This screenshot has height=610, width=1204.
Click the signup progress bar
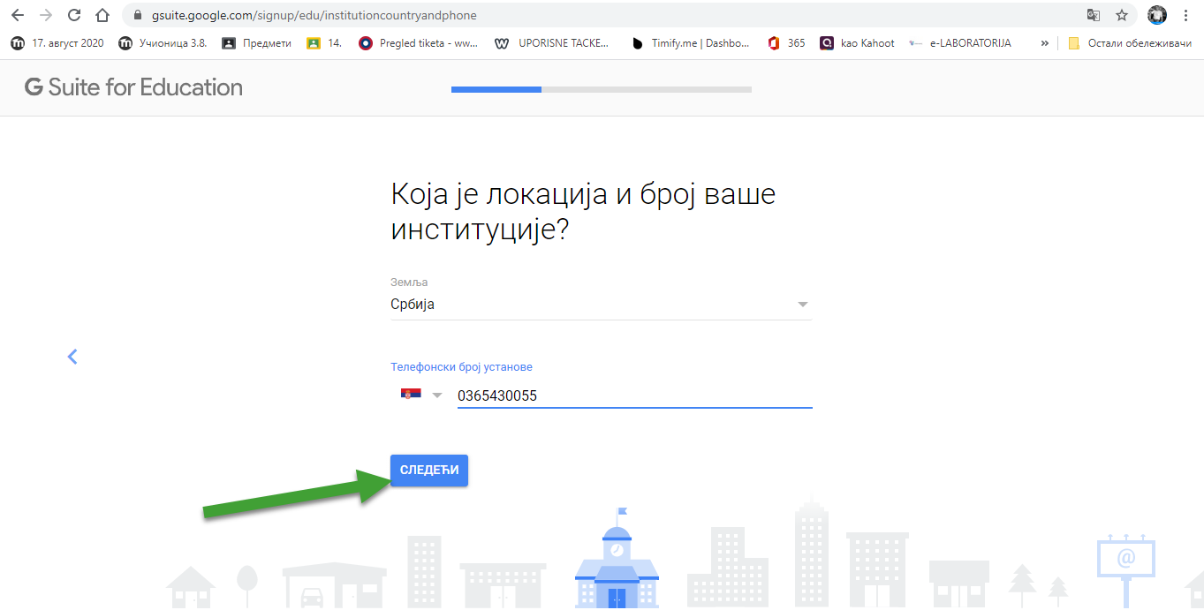pyautogui.click(x=601, y=89)
